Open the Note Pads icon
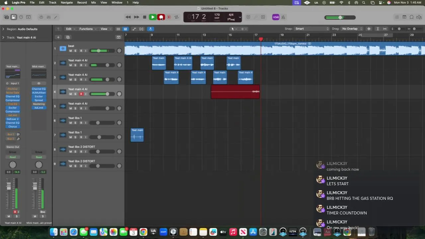Viewport: 425px width, 239px height. [x=404, y=17]
